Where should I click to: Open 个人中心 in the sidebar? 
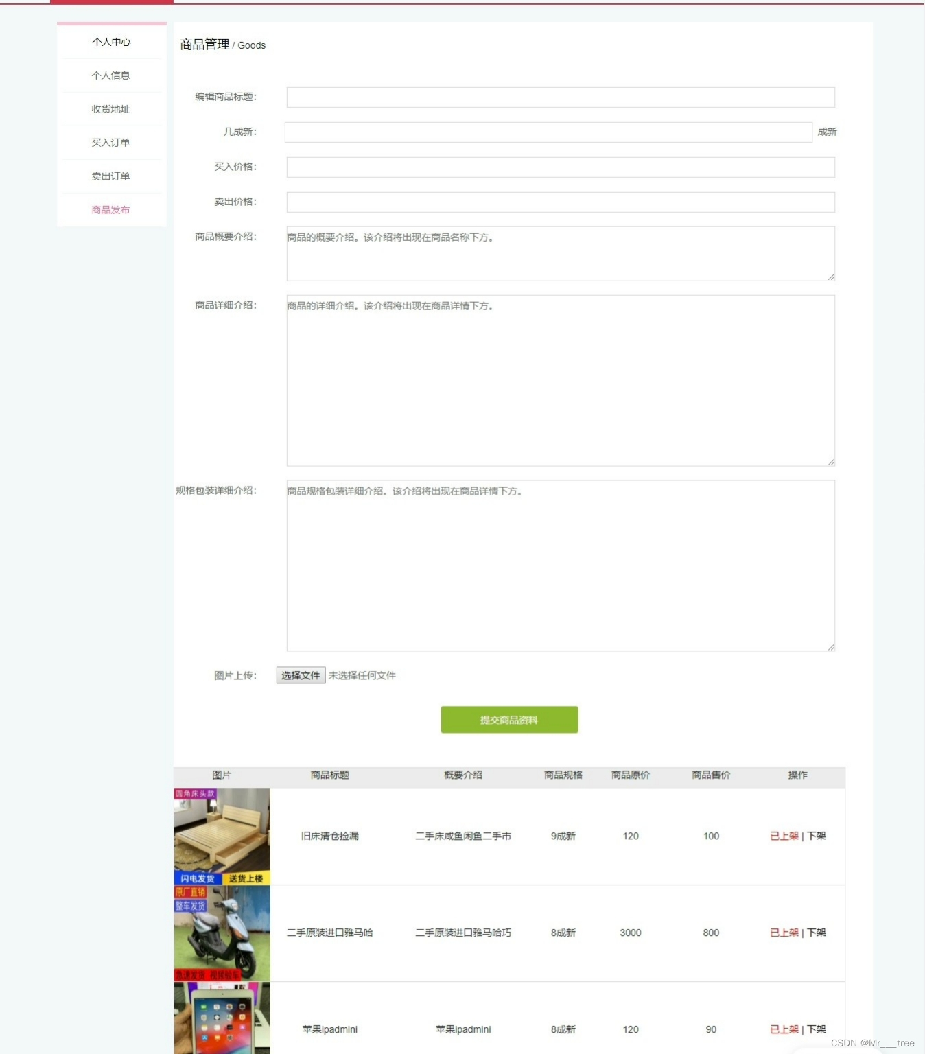[111, 42]
